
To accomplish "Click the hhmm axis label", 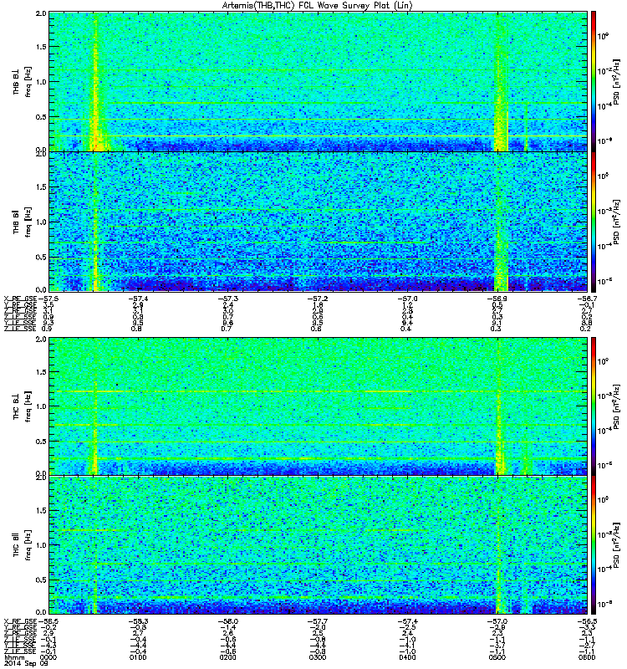I will (x=13, y=657).
